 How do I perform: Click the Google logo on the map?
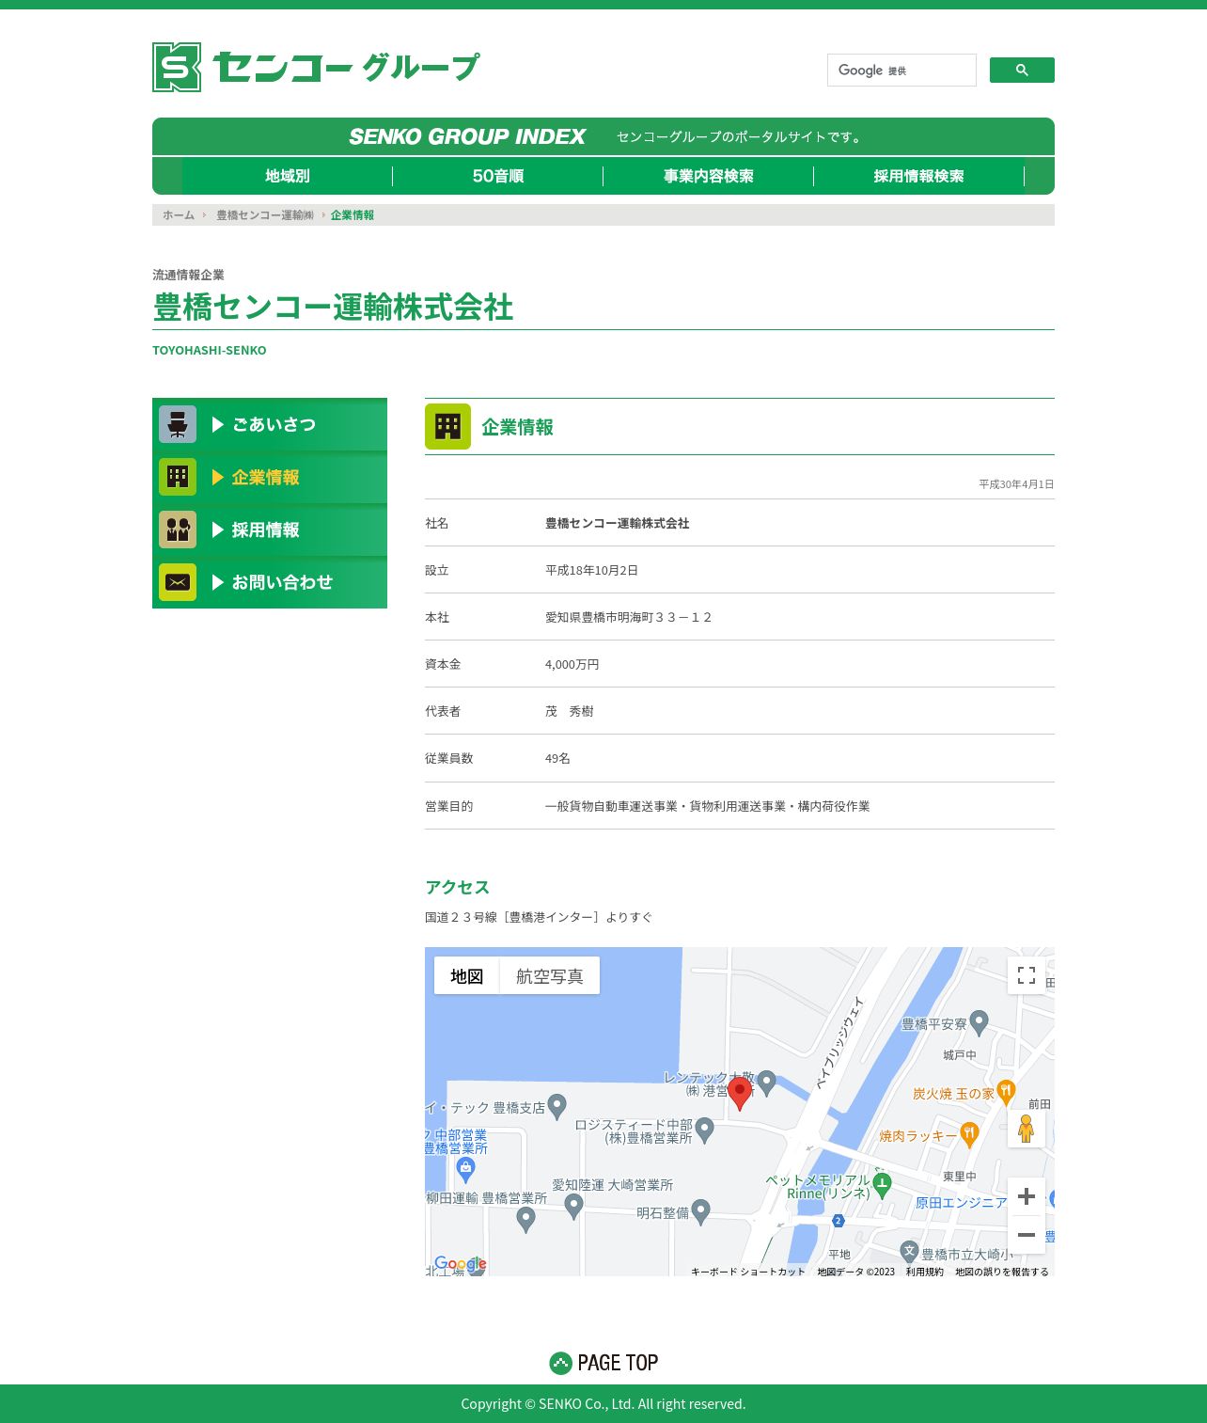(x=461, y=1264)
